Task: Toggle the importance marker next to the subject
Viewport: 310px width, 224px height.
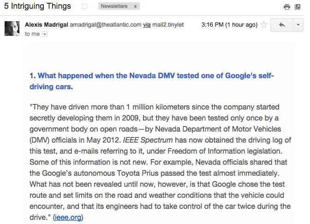Action: tap(84, 6)
